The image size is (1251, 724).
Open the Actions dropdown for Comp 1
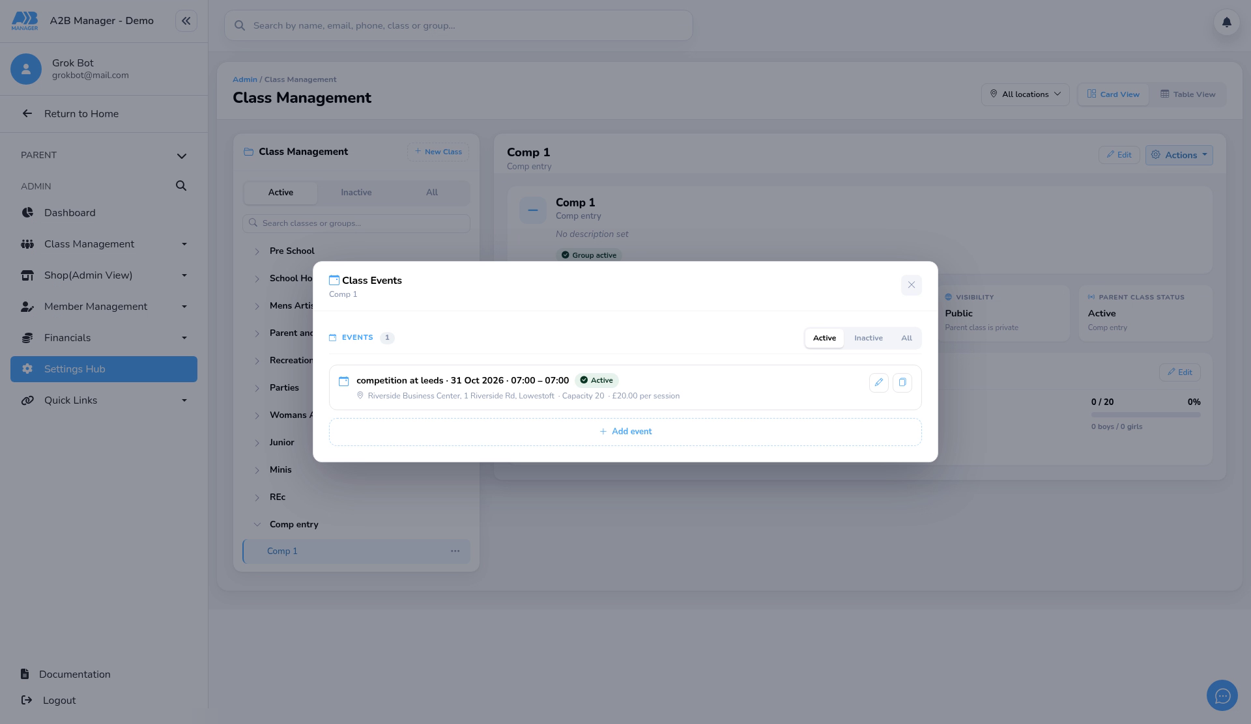[x=1179, y=155]
